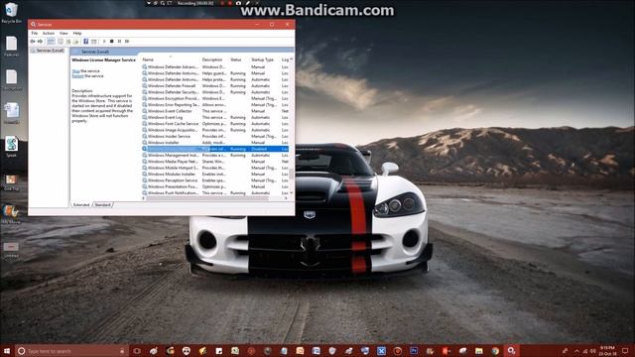Viewport: 635px width, 357px height.
Task: Click the Stop the service link
Action: coord(75,70)
